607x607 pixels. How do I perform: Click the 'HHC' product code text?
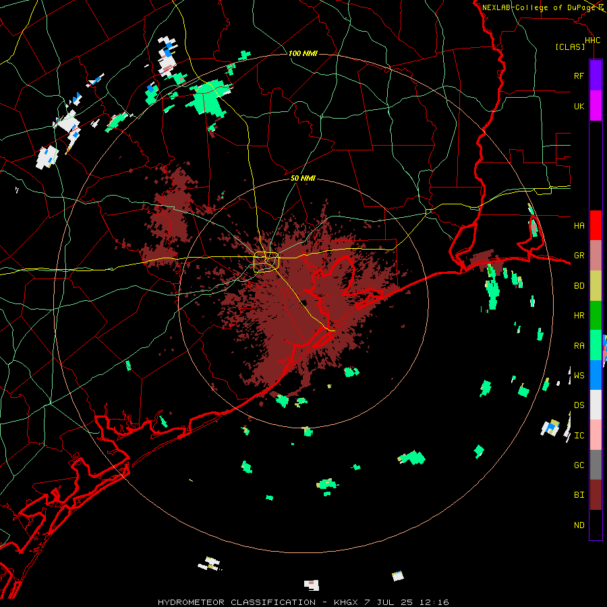(x=592, y=40)
